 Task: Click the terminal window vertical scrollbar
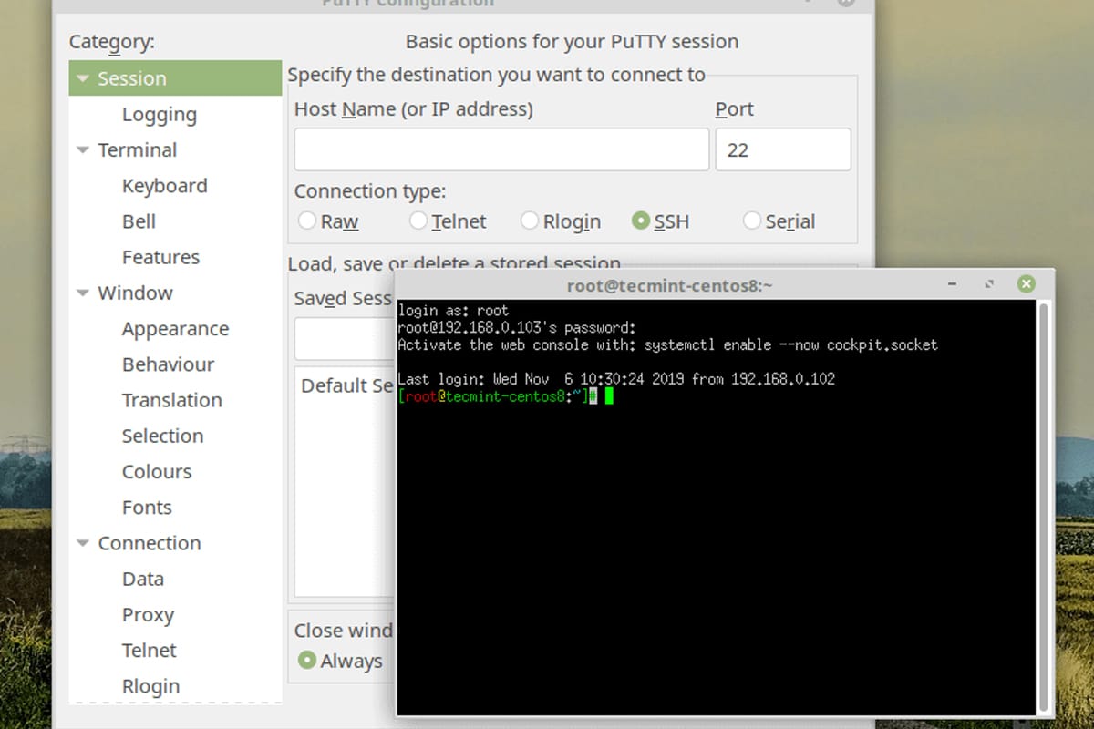(1045, 501)
